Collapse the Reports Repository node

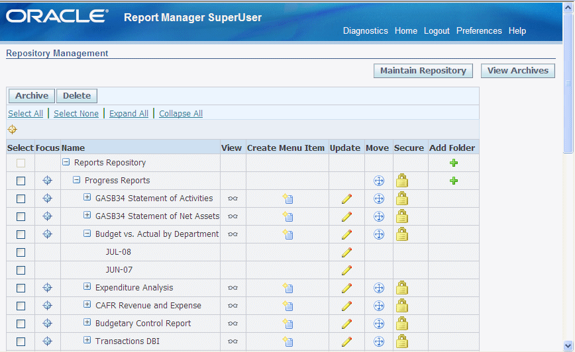(66, 162)
